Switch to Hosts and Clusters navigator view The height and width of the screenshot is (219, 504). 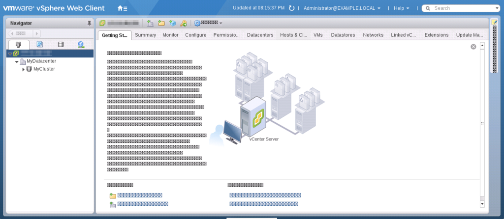19,45
